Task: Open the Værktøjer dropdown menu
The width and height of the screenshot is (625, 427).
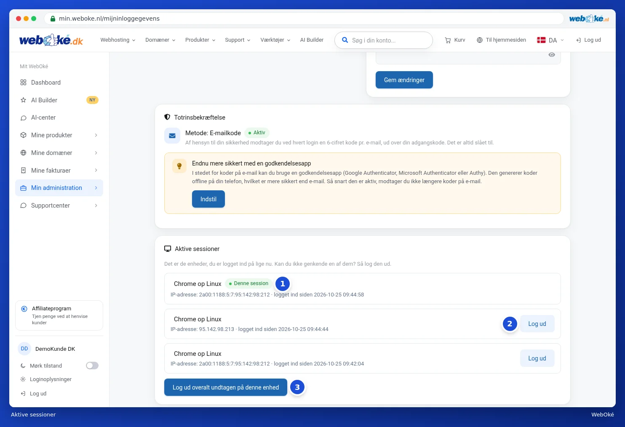Action: click(275, 40)
